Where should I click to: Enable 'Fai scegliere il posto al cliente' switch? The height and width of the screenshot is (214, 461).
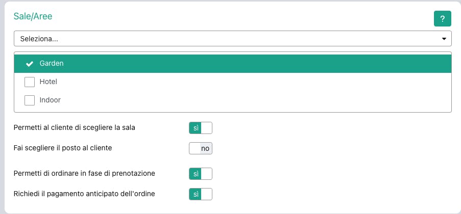click(x=200, y=148)
